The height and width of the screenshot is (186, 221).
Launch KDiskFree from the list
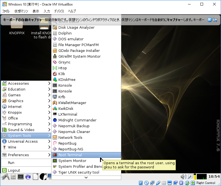[86, 79]
